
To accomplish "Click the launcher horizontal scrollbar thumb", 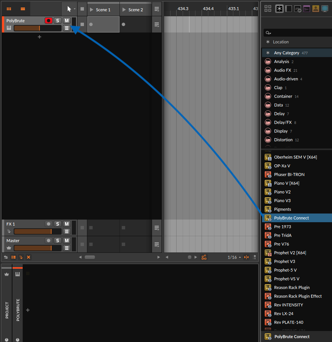I will [90, 257].
